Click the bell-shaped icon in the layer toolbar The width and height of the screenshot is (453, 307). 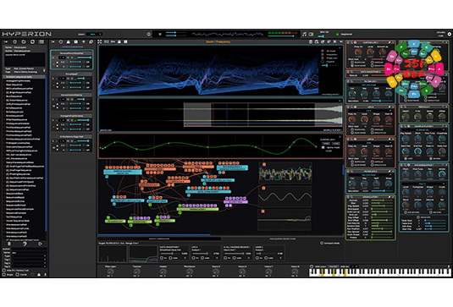tap(69, 42)
